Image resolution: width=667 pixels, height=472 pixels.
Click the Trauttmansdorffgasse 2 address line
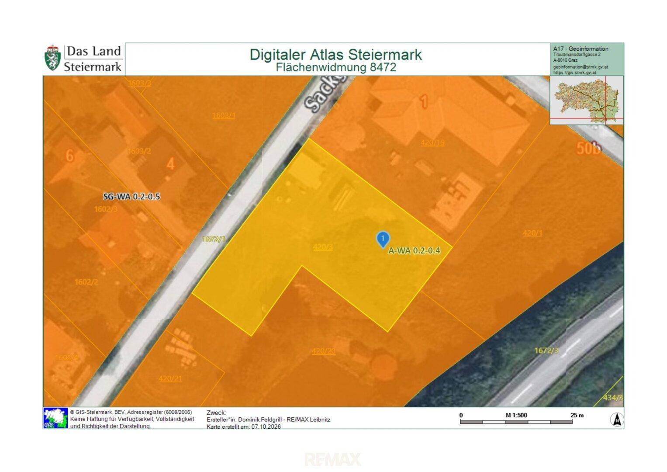(x=577, y=55)
